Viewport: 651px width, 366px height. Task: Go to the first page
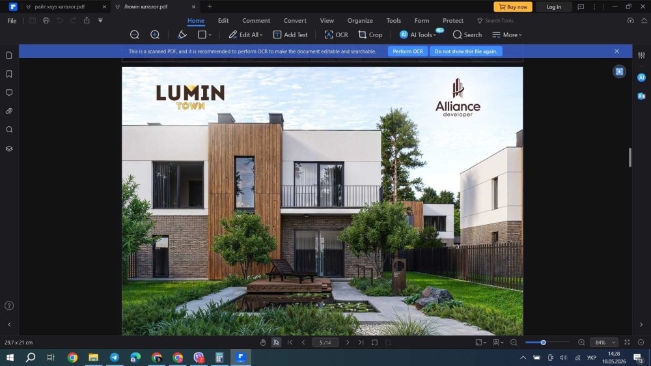click(x=290, y=343)
